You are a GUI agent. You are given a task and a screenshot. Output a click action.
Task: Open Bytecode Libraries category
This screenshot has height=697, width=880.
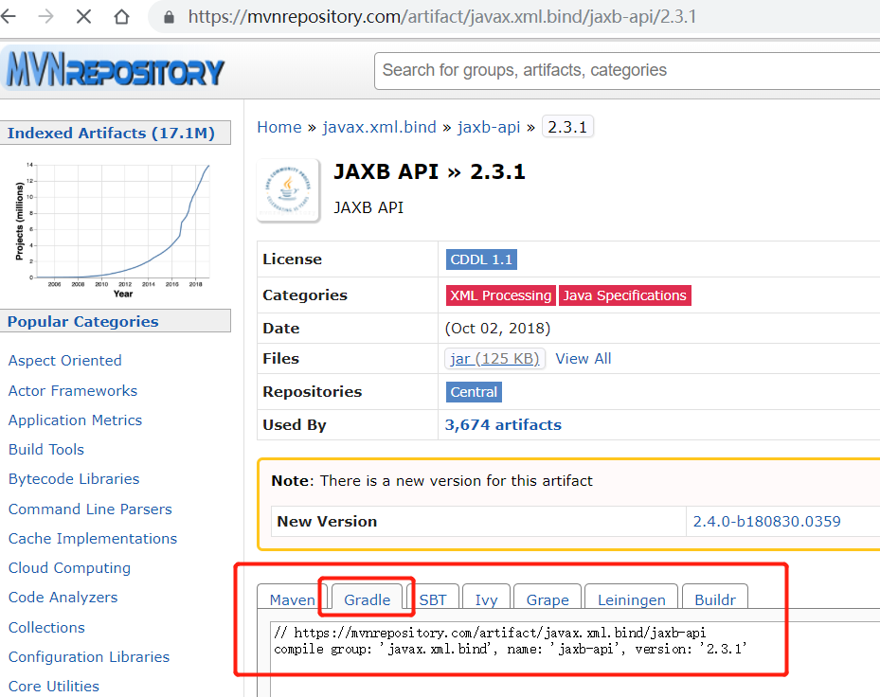(74, 478)
